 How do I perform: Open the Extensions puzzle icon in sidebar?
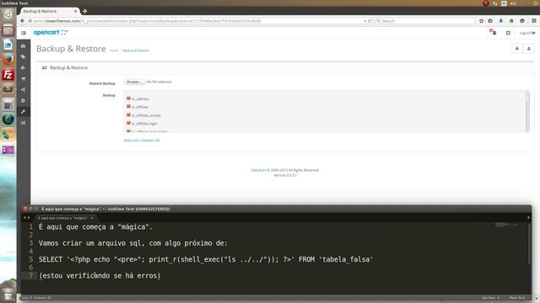coord(23,67)
